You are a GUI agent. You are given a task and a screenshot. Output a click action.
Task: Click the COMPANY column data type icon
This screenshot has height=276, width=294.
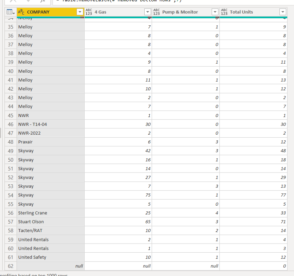[21, 12]
